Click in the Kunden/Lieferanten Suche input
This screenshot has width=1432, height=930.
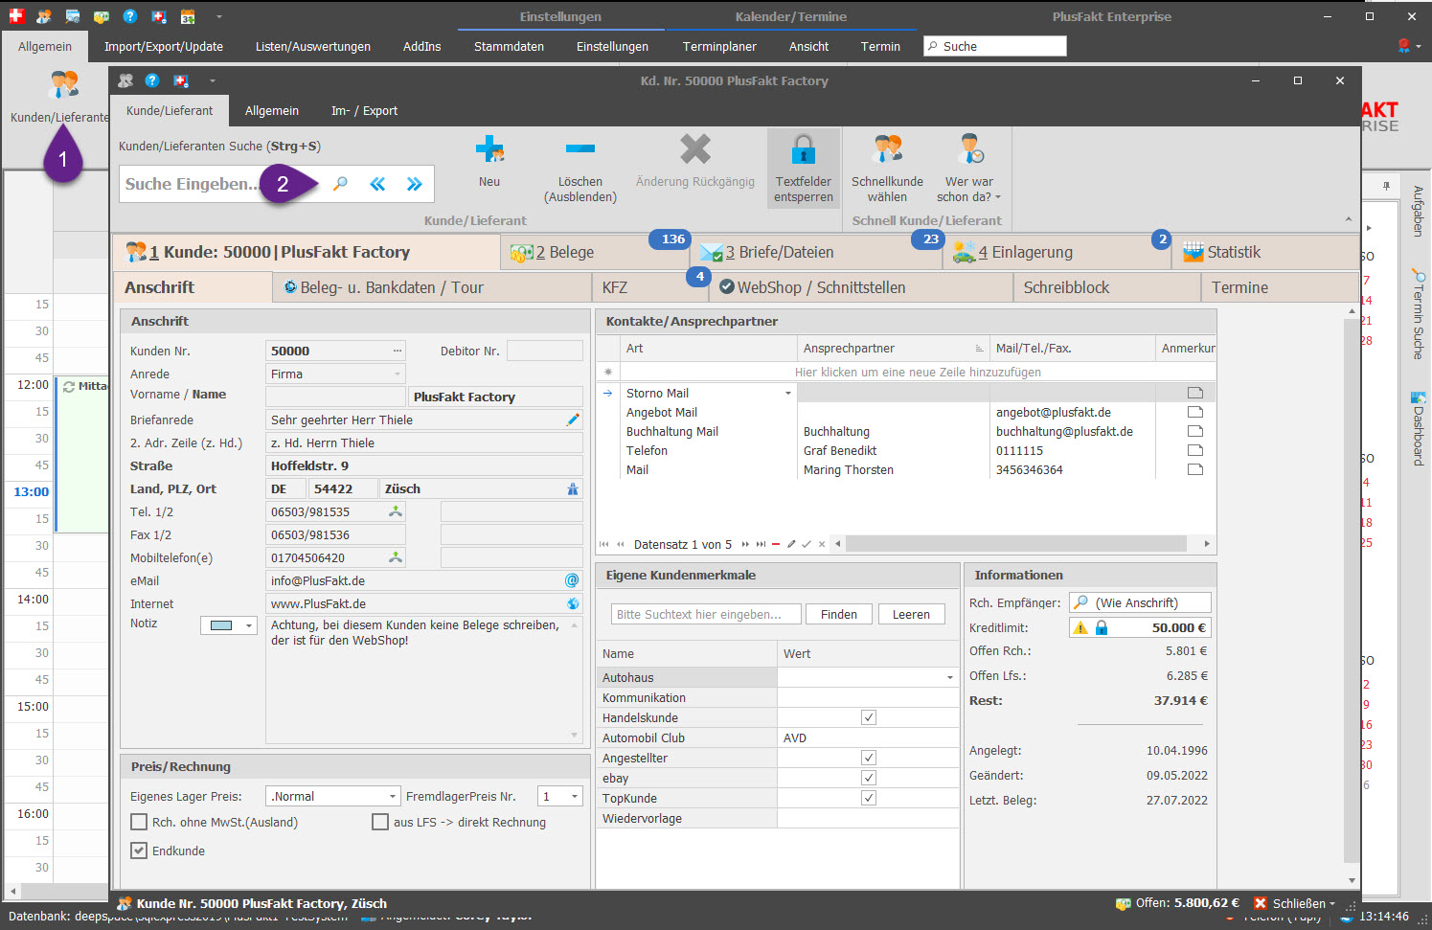pos(192,184)
